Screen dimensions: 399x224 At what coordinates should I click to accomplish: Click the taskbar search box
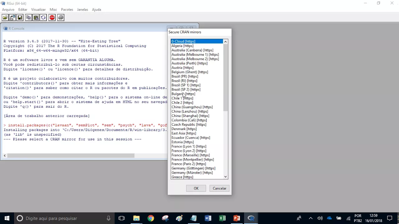(x=64, y=218)
